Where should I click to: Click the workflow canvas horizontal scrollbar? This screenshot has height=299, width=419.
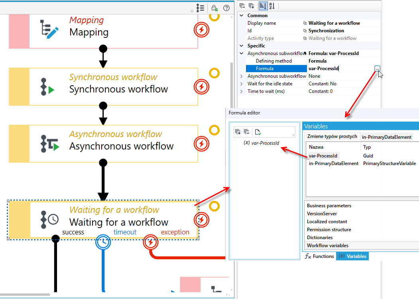coord(25,295)
